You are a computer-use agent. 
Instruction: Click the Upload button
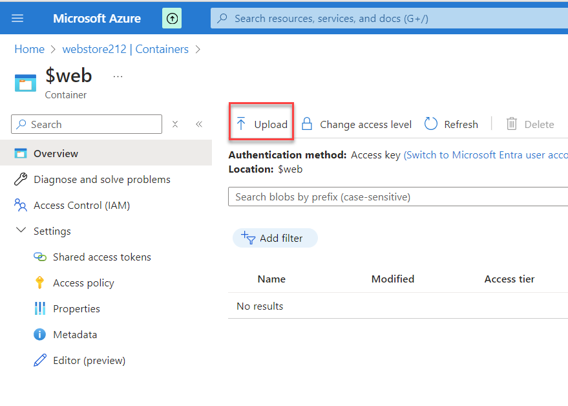coord(262,124)
